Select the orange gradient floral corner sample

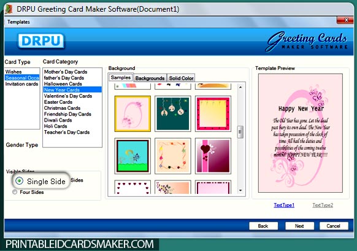click(x=173, y=187)
